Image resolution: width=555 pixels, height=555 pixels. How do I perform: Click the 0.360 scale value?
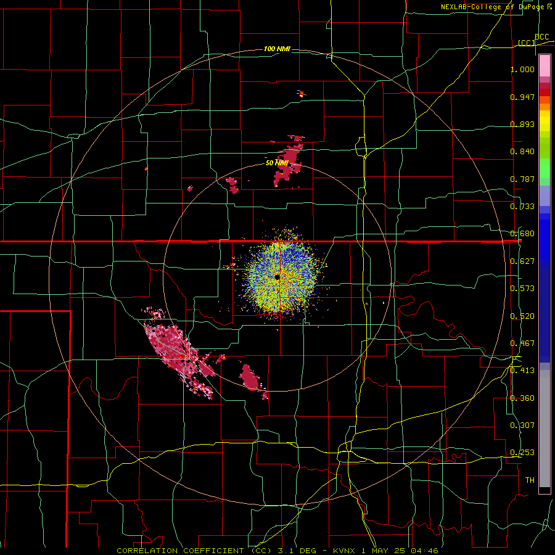(522, 398)
